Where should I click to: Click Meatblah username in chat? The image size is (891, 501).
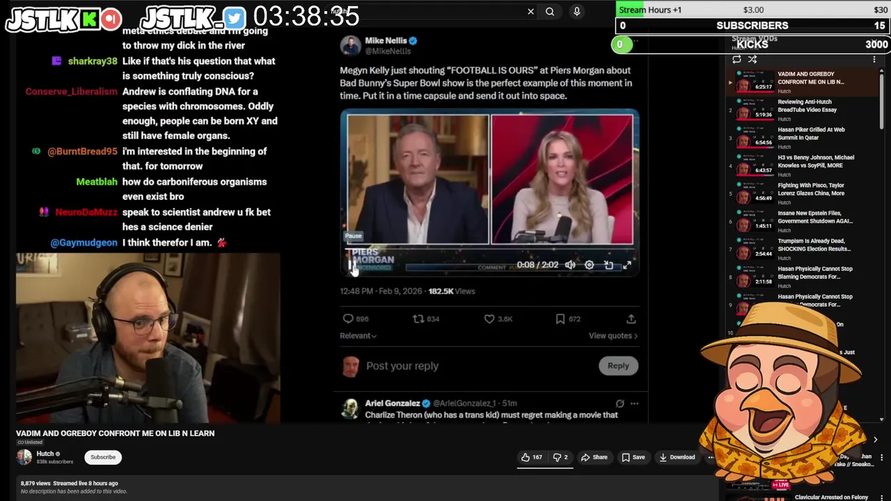point(97,182)
